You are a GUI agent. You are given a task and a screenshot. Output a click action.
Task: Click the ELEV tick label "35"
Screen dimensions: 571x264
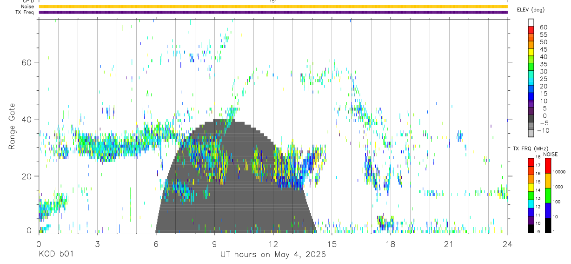(543, 64)
